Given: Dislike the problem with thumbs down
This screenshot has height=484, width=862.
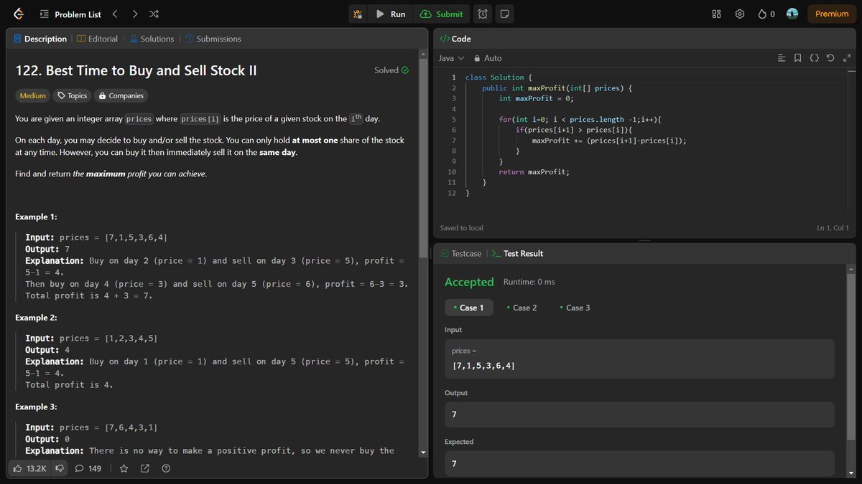Looking at the screenshot, I should pos(60,468).
